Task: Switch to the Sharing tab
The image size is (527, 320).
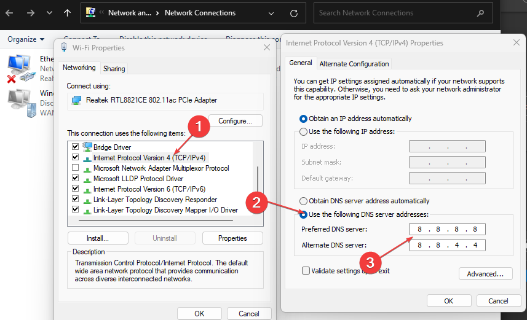Action: tap(114, 69)
